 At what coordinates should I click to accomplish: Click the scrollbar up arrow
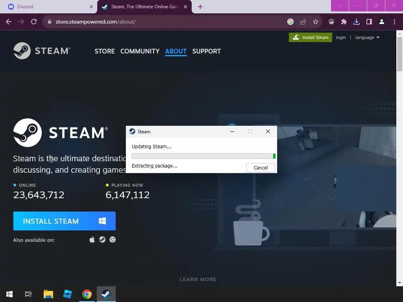(400, 33)
